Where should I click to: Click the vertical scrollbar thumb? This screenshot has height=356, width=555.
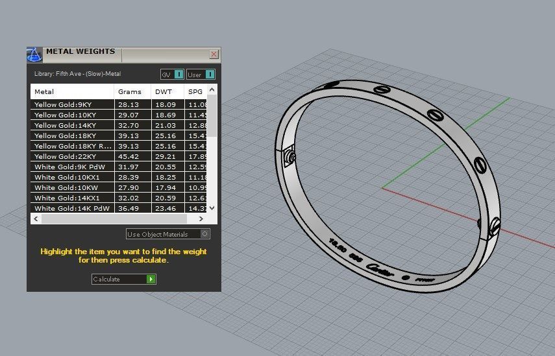[212, 115]
